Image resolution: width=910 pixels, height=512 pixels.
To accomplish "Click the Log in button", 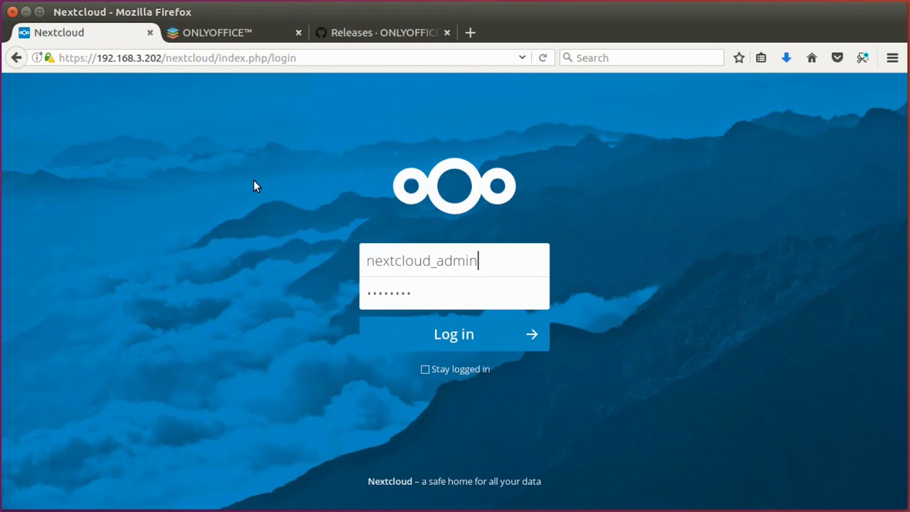I will tap(454, 334).
